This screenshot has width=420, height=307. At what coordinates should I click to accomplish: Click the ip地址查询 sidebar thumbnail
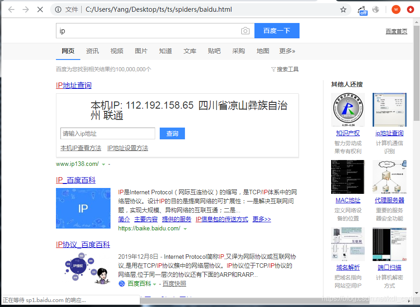389,110
